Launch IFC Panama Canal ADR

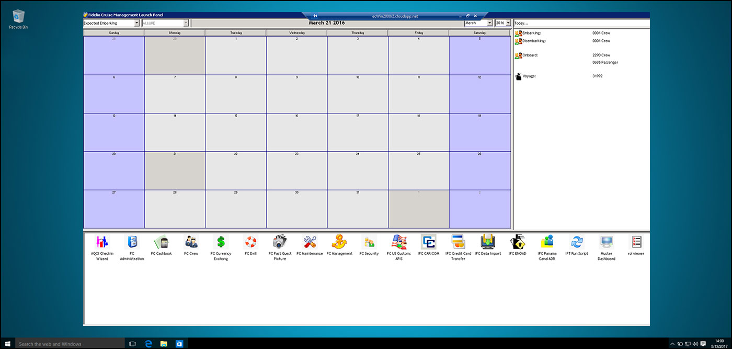click(547, 247)
